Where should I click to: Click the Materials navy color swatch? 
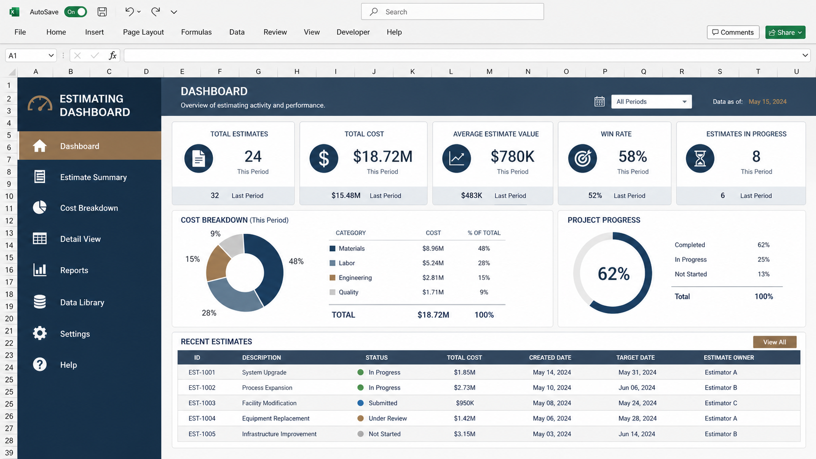(x=332, y=248)
